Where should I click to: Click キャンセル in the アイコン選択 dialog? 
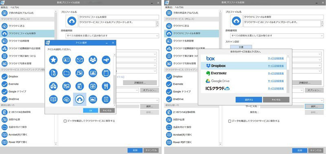107,110
